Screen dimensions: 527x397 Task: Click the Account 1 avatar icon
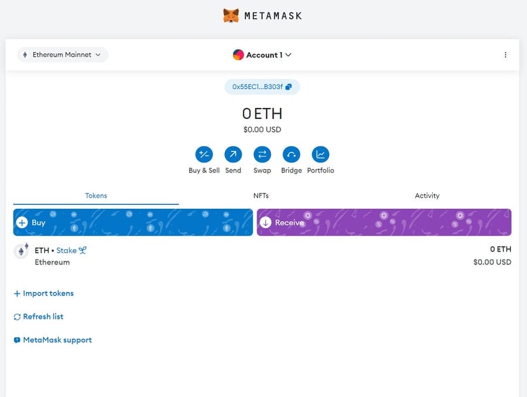point(238,55)
